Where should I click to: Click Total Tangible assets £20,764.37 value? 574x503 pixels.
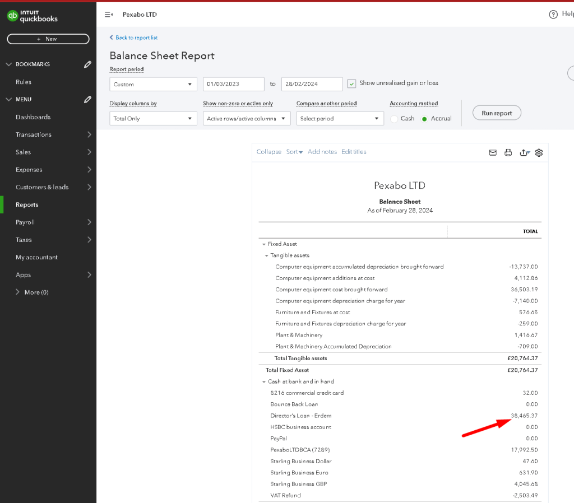click(x=522, y=358)
